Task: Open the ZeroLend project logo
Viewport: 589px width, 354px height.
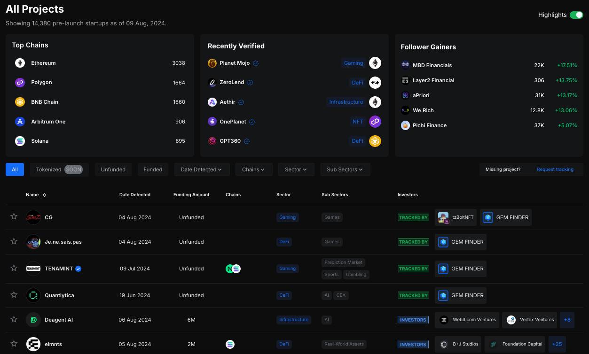Action: (212, 83)
